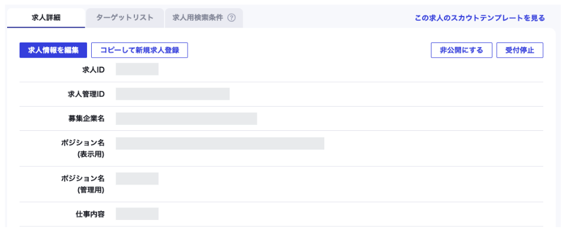
Task: Click the 求人情報を編集 button
Action: [x=53, y=51]
